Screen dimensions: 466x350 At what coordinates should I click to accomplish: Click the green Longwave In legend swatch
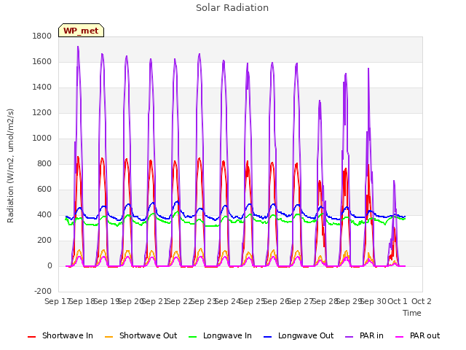pos(192,337)
